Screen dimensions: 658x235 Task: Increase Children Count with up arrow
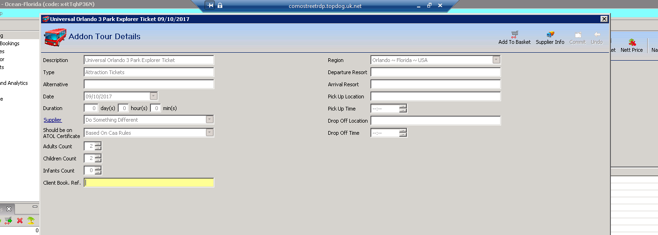click(x=98, y=156)
